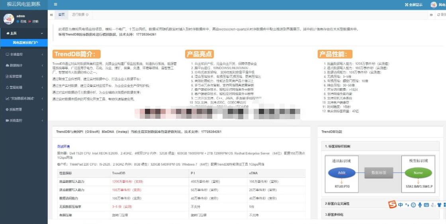This screenshot has width=446, height=224.
Task: Switch Sogou input language 中 icon
Action: 401,204
